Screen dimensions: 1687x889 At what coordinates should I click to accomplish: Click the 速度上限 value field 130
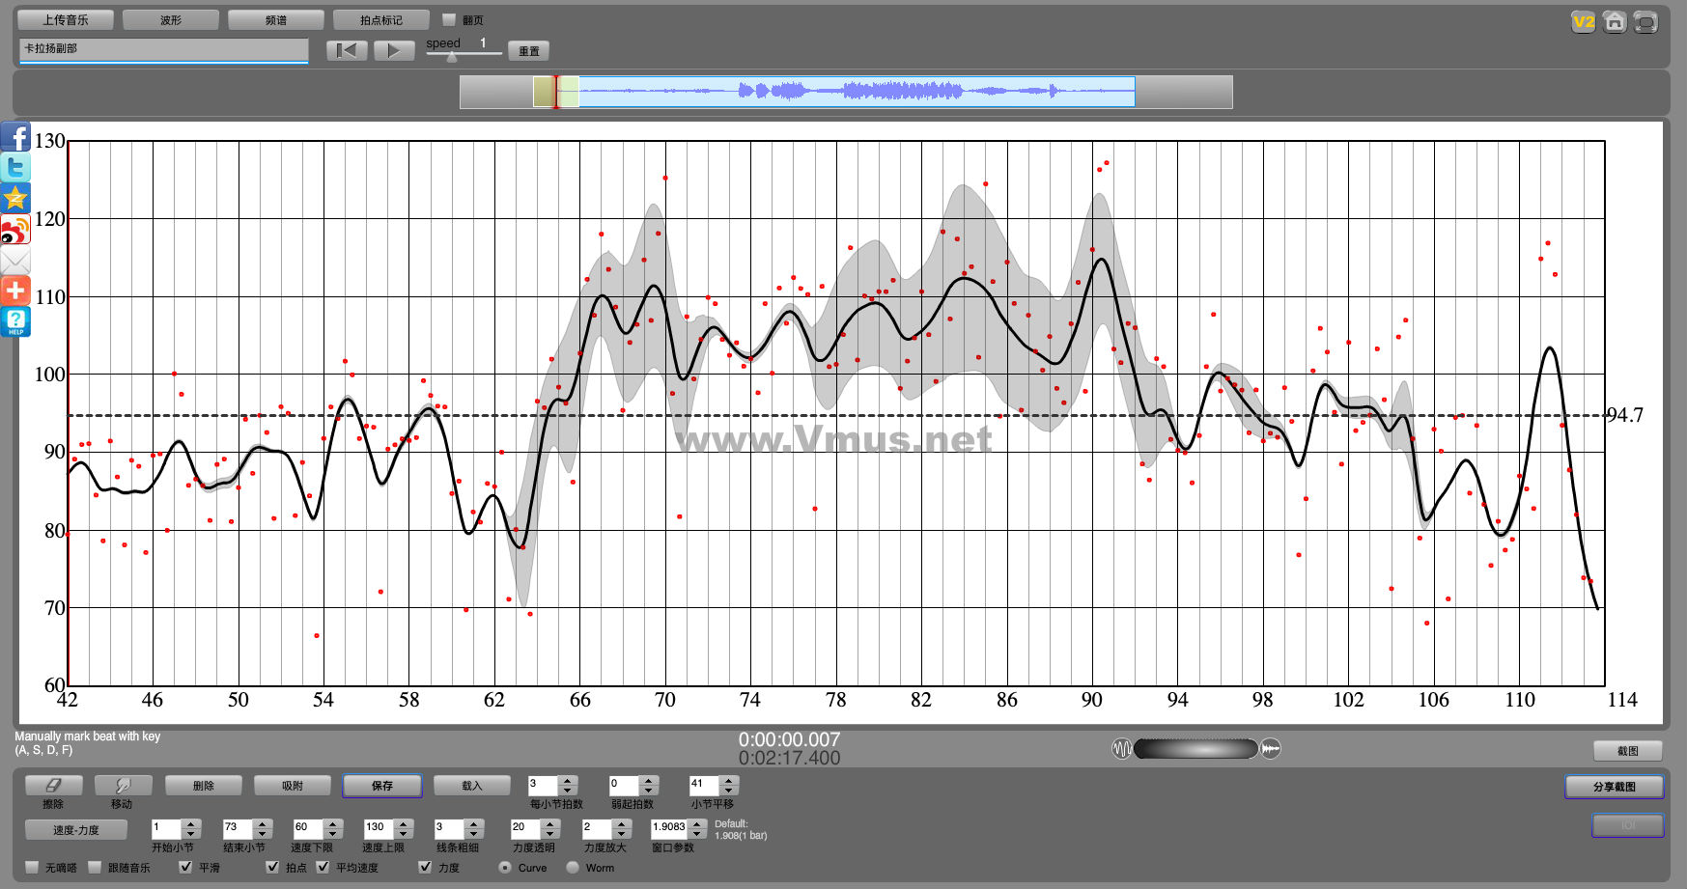(380, 829)
